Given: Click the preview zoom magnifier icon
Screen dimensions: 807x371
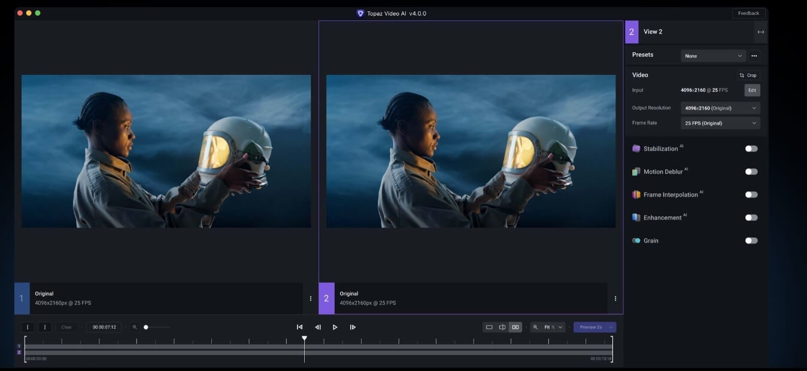Looking at the screenshot, I should [535, 327].
